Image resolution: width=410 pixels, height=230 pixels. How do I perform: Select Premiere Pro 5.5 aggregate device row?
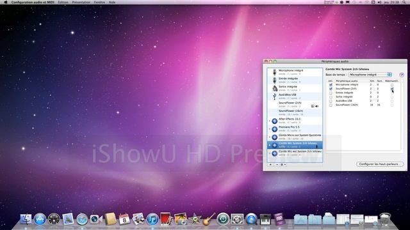pyautogui.click(x=295, y=129)
